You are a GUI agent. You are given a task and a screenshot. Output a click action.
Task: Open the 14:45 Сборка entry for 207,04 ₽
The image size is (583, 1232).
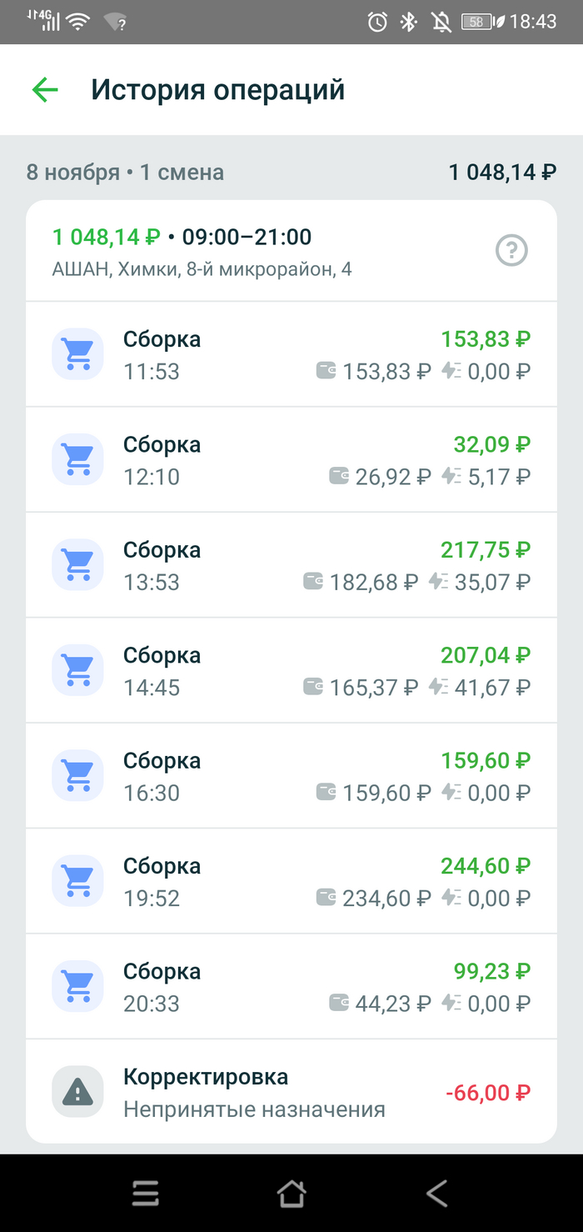pyautogui.click(x=291, y=671)
